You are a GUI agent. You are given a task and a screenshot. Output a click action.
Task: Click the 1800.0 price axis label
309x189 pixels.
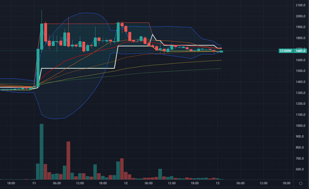(300, 38)
